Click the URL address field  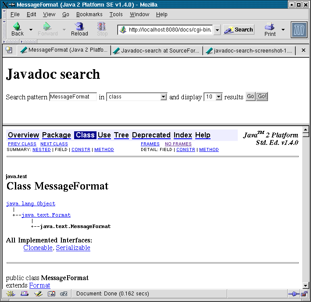click(165, 30)
